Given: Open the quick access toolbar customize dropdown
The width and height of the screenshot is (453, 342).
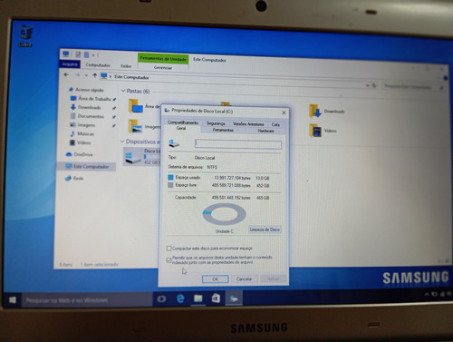Looking at the screenshot, I should click(93, 55).
